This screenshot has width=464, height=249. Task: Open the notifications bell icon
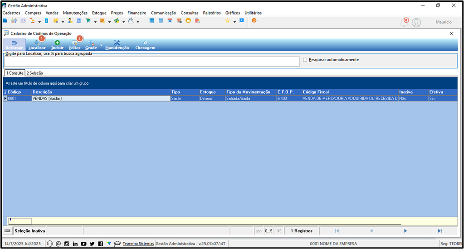pos(404,22)
